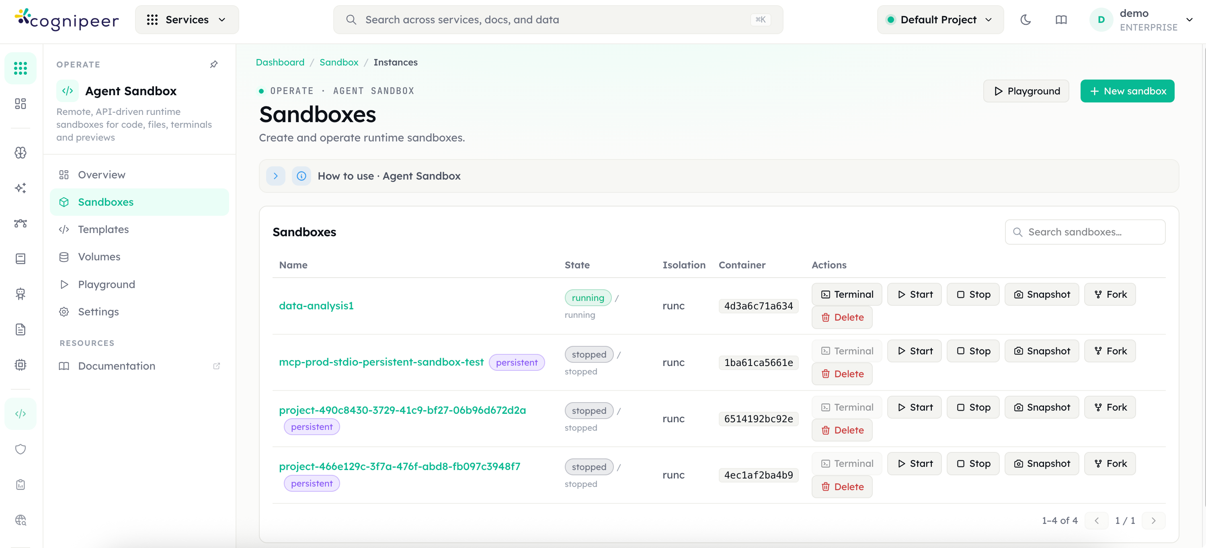
Task: Open Overview in the sidebar
Action: [139, 174]
